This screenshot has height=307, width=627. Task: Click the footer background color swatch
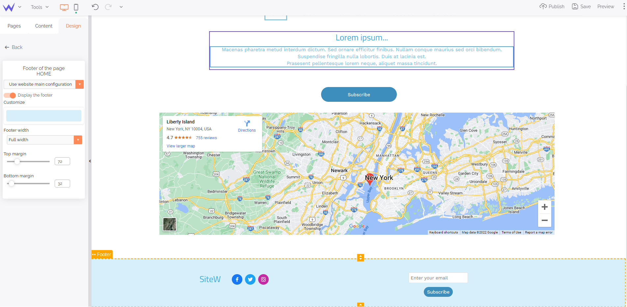tap(44, 116)
